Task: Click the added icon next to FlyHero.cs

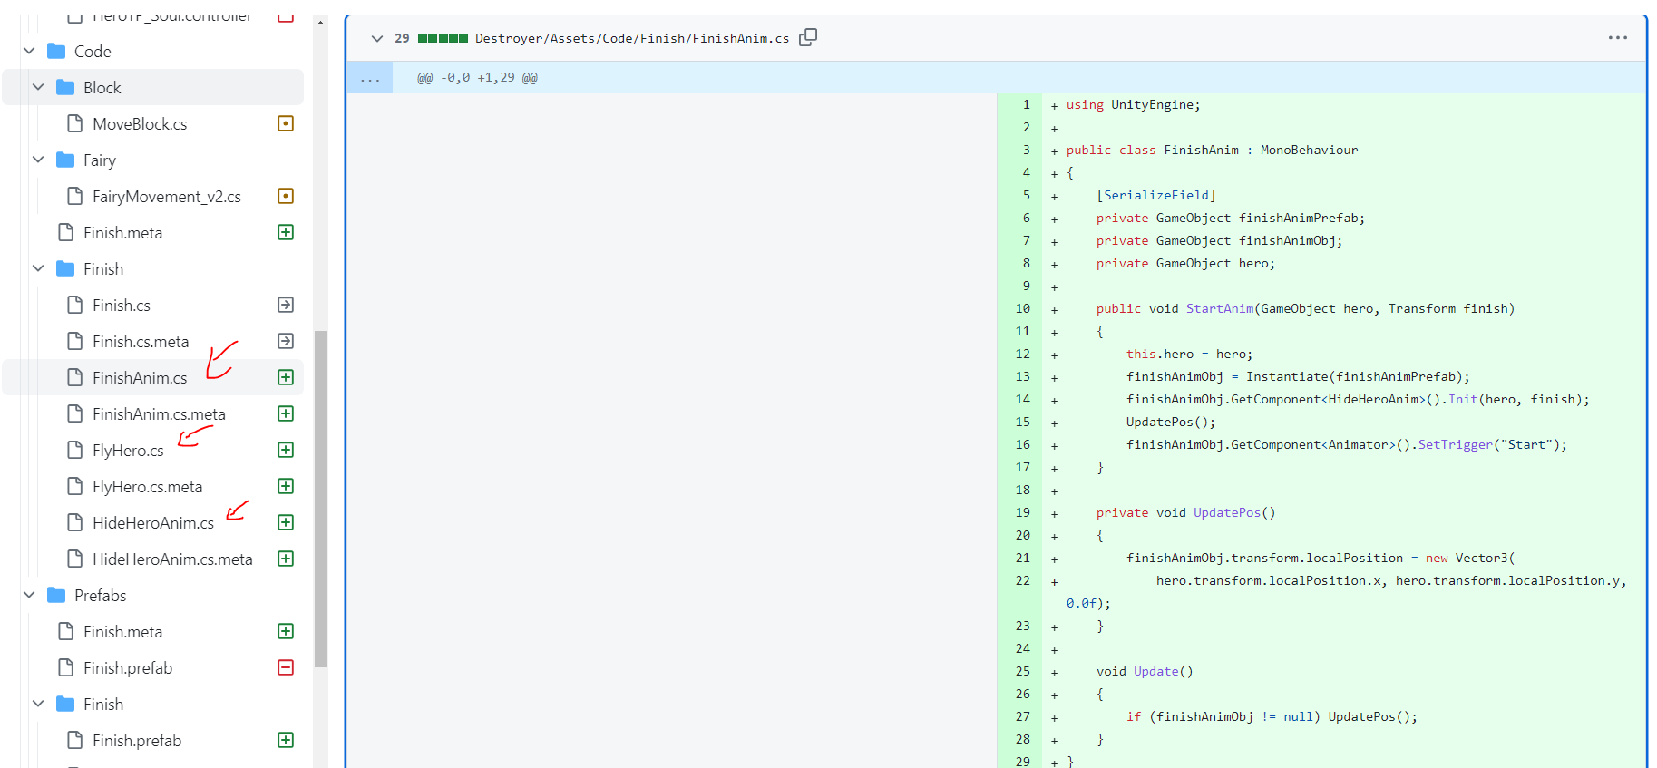Action: 286,450
